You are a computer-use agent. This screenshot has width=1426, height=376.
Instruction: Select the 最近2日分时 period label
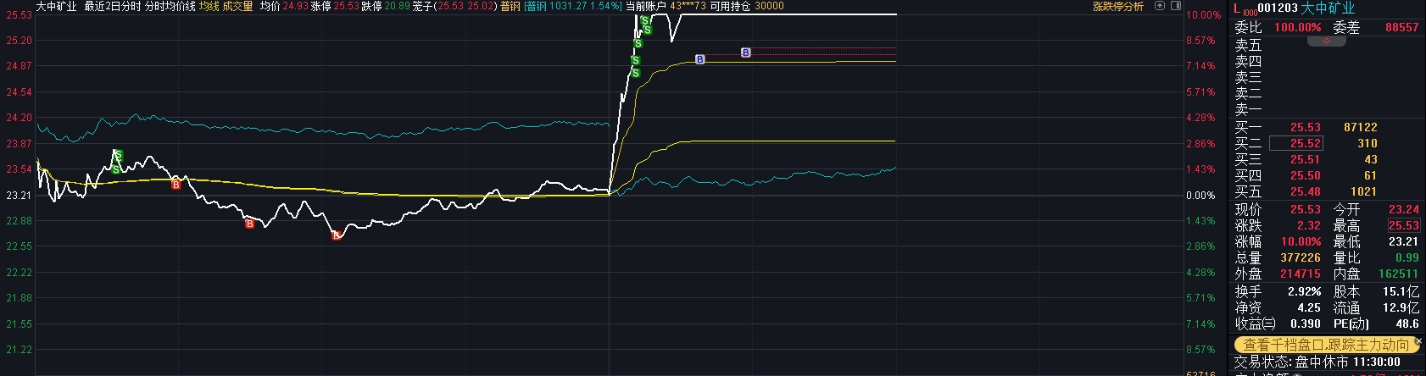pos(112,6)
